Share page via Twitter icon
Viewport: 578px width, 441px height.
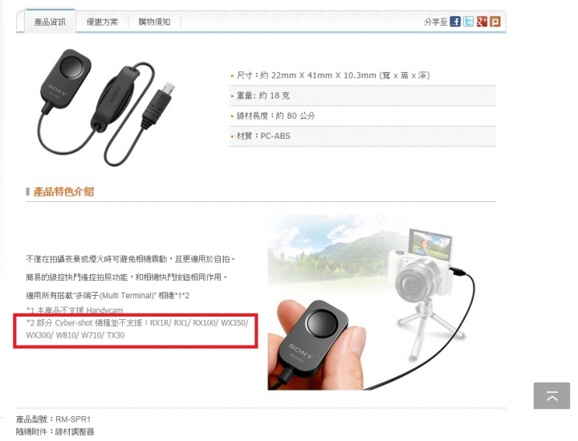pyautogui.click(x=469, y=22)
